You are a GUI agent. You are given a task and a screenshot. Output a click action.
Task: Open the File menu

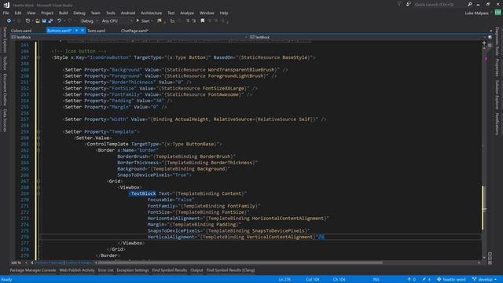pos(6,13)
